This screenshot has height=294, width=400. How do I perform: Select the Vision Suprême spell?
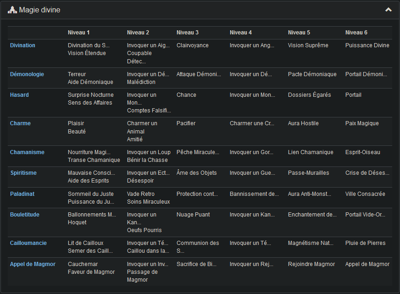308,45
